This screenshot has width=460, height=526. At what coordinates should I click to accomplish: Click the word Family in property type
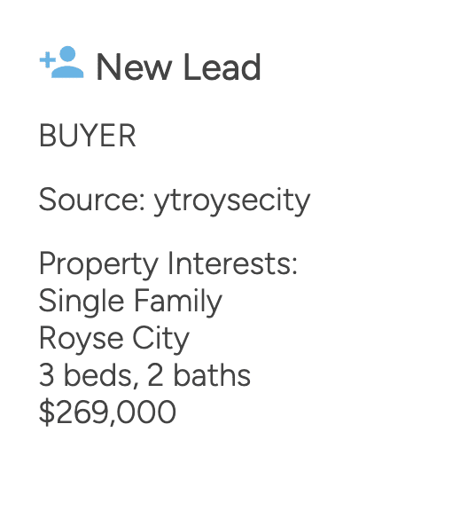click(178, 303)
